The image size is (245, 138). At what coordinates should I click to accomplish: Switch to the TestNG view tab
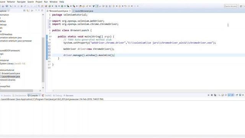47,95
